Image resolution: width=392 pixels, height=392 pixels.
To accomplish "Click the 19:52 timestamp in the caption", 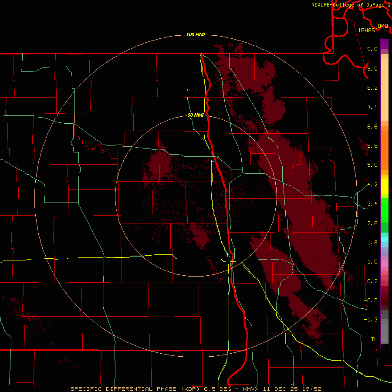I will (311, 389).
